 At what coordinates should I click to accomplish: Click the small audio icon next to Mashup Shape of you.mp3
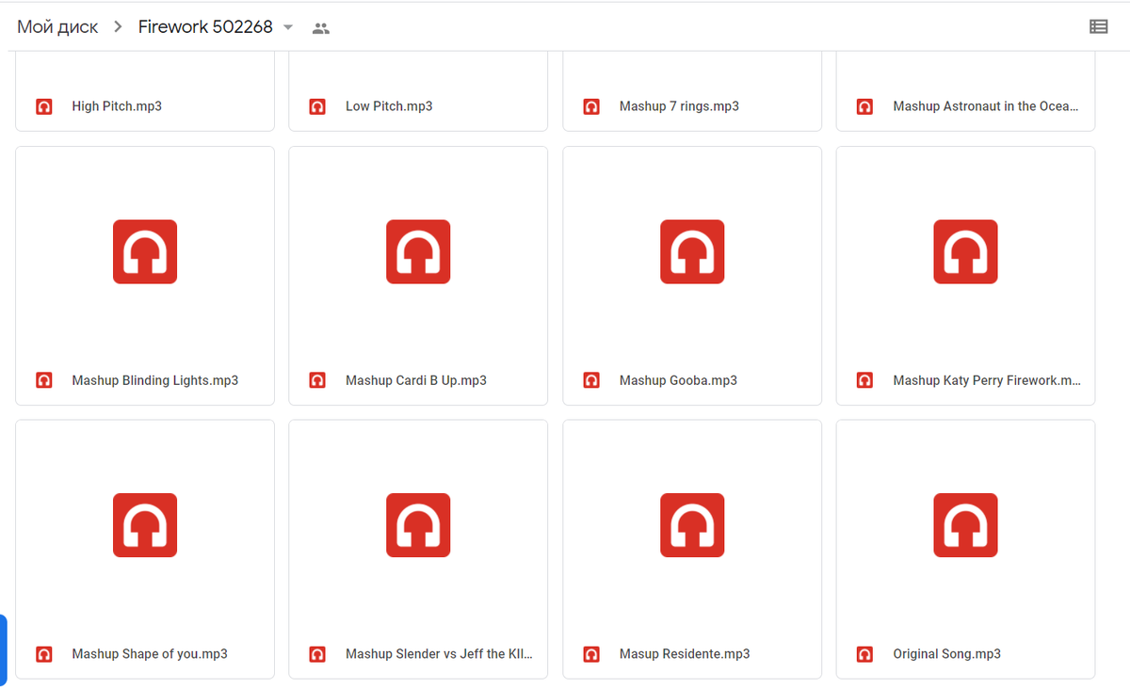tap(43, 654)
